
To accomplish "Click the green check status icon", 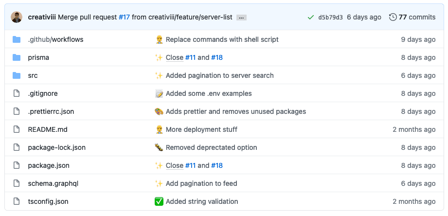I will (310, 17).
